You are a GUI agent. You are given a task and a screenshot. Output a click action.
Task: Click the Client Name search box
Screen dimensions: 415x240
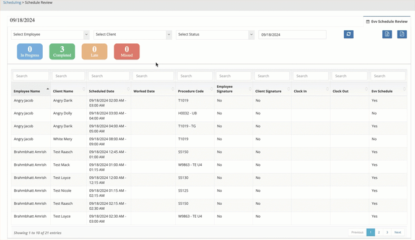(68, 76)
